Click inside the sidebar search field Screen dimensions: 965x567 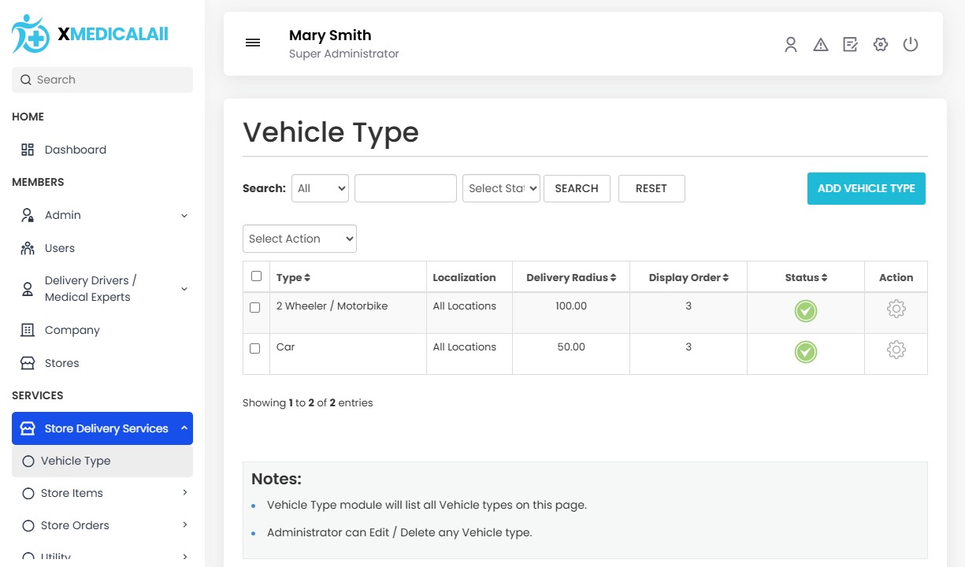coord(102,80)
